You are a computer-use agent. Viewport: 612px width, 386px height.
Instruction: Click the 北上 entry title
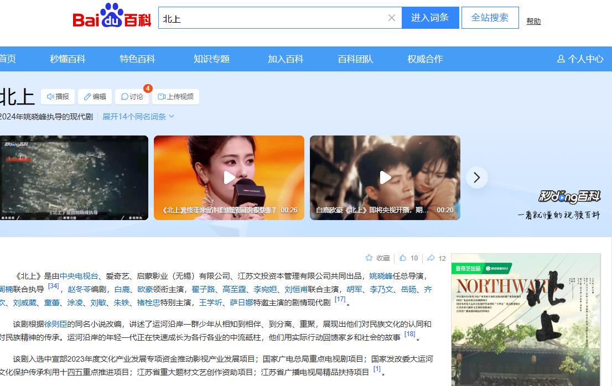pyautogui.click(x=17, y=97)
